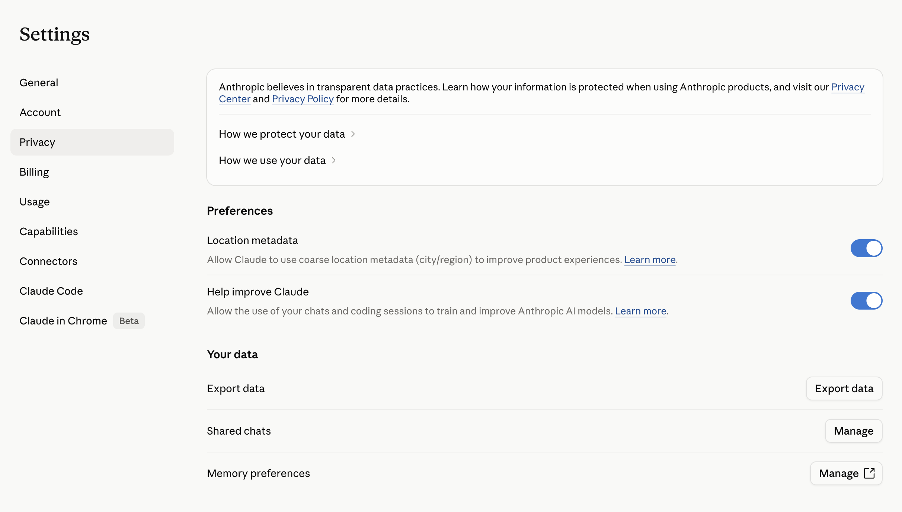
Task: Select Claude in Chrome Beta settings
Action: click(x=63, y=320)
